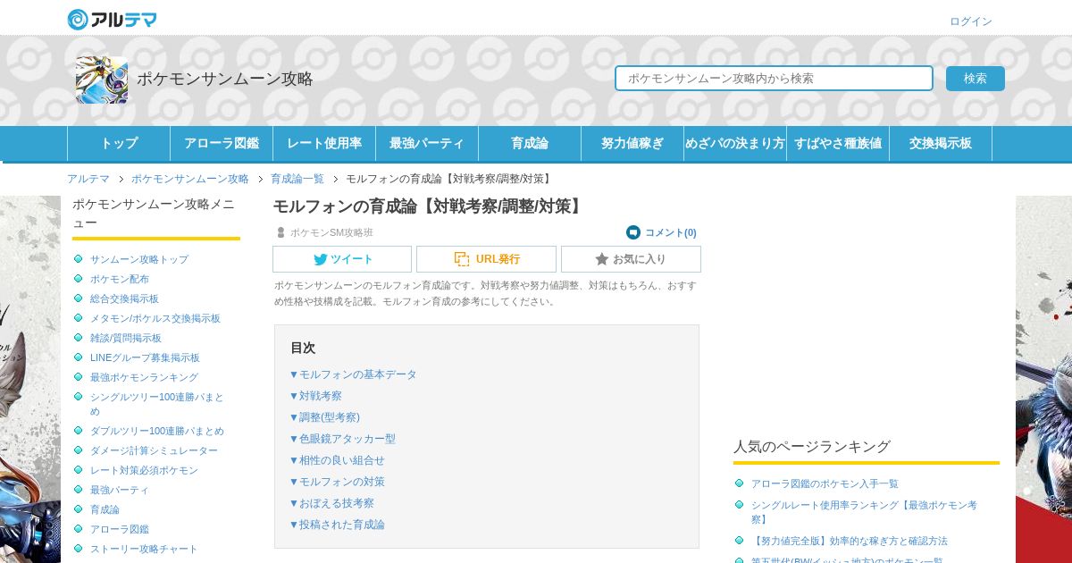1072x563 pixels.
Task: Open 【努力値完全版】効率的な稼ぎ方と確認方法 ranking link
Action: [x=850, y=541]
